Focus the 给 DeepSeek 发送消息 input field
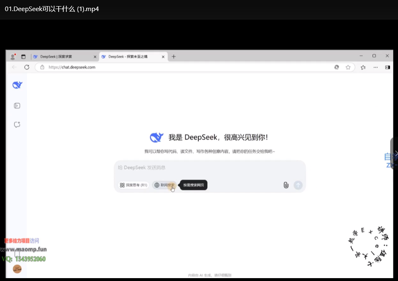The width and height of the screenshot is (398, 281). pos(210,168)
